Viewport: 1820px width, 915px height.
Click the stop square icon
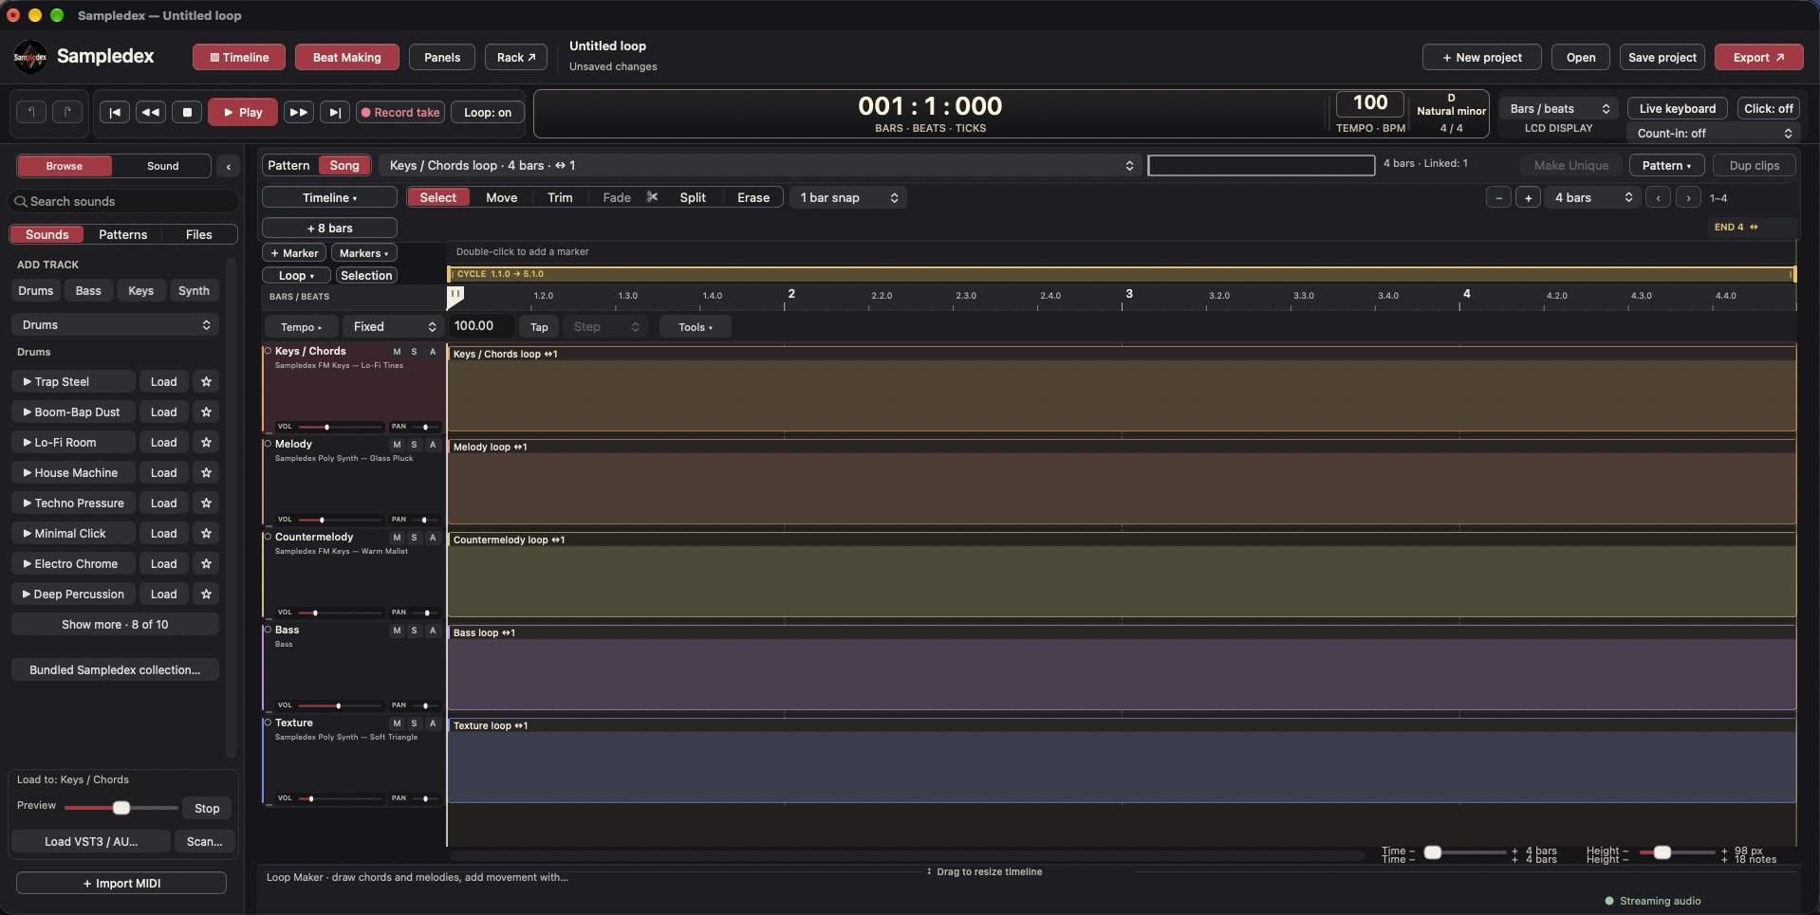pos(187,112)
